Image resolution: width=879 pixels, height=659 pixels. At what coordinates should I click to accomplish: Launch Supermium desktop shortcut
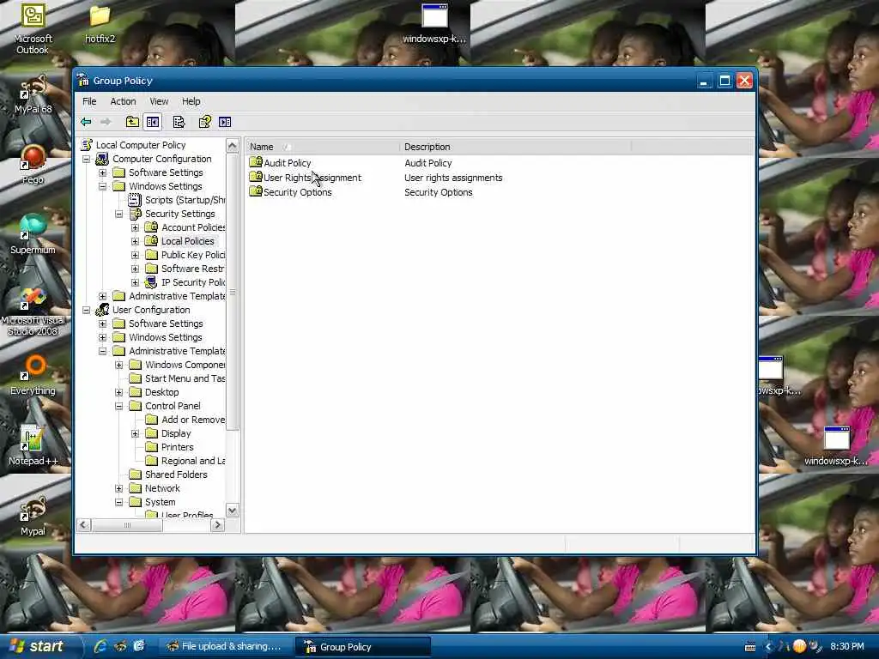(x=33, y=235)
